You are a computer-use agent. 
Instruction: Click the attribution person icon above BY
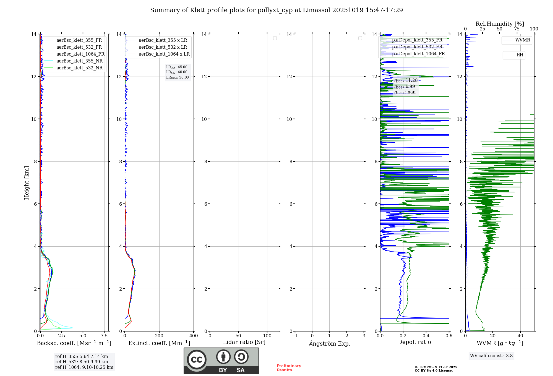coord(223,357)
